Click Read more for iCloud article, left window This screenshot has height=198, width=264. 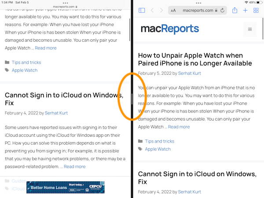75,166
